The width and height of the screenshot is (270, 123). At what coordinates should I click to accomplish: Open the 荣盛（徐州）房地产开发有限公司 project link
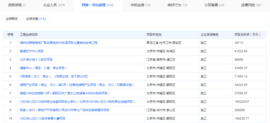(x=64, y=110)
